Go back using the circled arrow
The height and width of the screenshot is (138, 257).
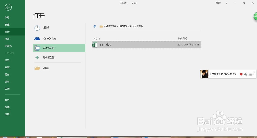coord(8,7)
